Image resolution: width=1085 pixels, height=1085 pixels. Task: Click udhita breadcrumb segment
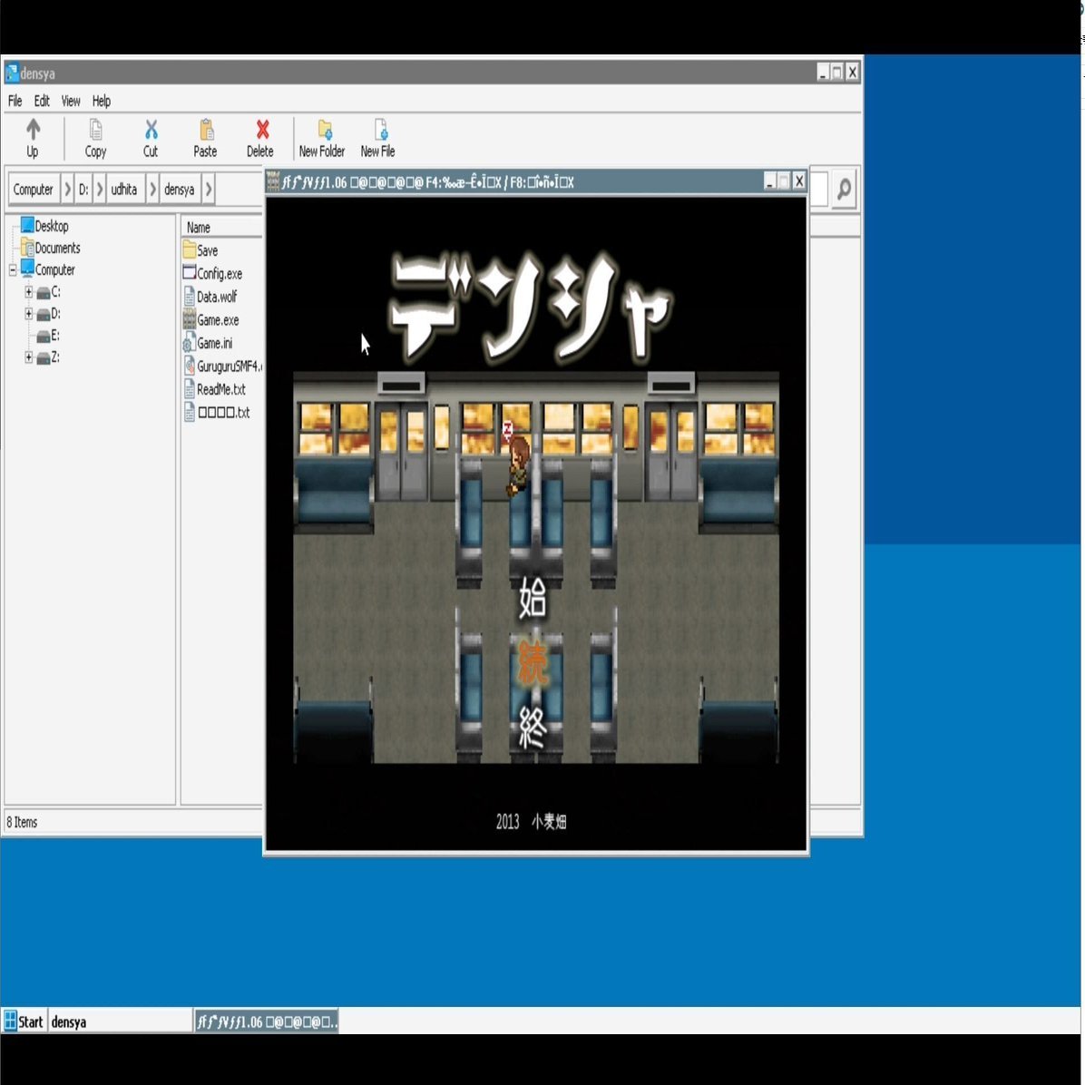(x=124, y=189)
